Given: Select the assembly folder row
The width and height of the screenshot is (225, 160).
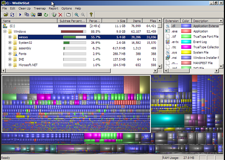Looking at the screenshot, I should click(x=79, y=48).
